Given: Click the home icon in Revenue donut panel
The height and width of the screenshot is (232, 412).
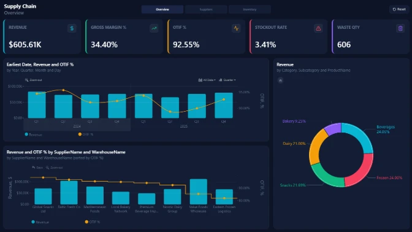Looking at the screenshot, I should pos(280,80).
